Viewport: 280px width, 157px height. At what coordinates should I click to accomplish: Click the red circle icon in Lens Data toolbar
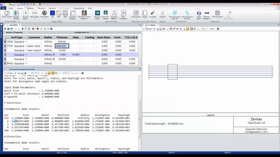point(38,29)
